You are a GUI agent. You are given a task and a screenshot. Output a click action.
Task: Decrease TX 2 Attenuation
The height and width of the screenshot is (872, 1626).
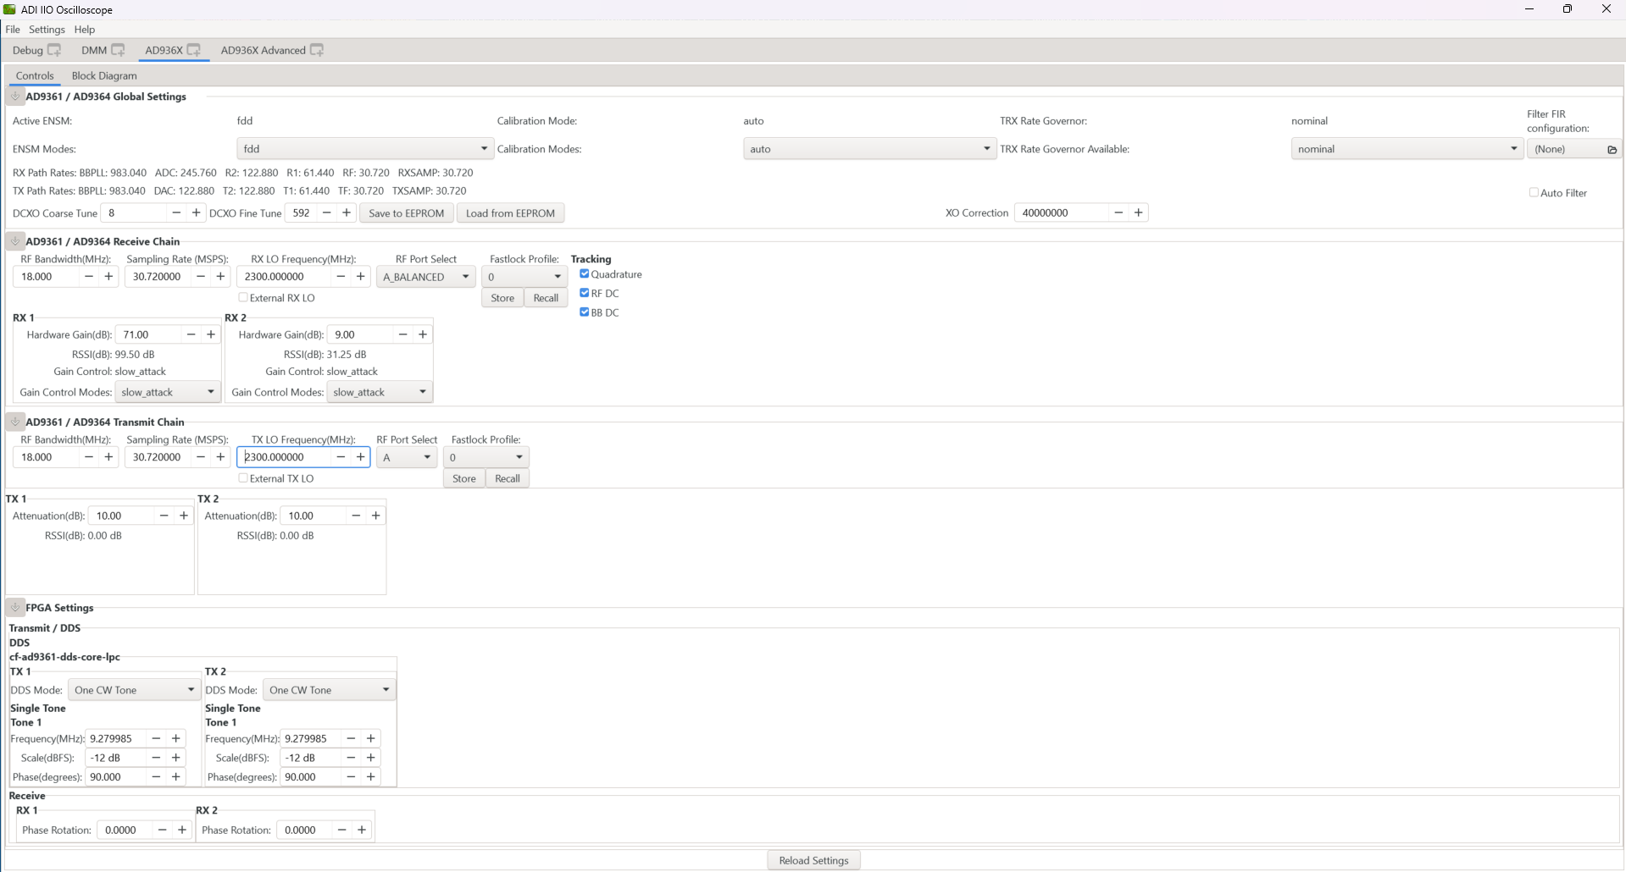pyautogui.click(x=356, y=516)
